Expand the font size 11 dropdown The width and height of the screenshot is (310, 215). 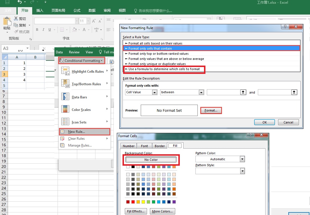point(88,21)
